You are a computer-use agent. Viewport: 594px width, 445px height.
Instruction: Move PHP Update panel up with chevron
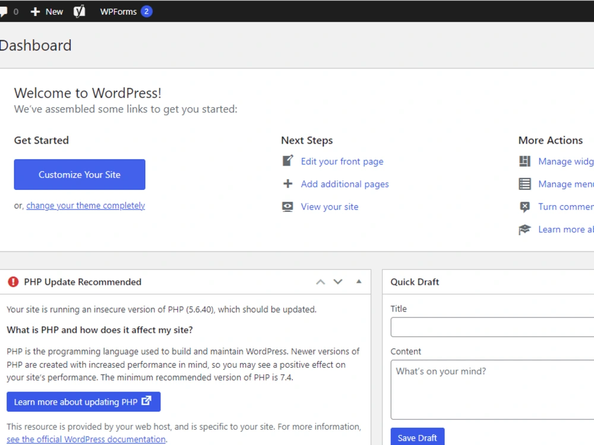pos(321,282)
